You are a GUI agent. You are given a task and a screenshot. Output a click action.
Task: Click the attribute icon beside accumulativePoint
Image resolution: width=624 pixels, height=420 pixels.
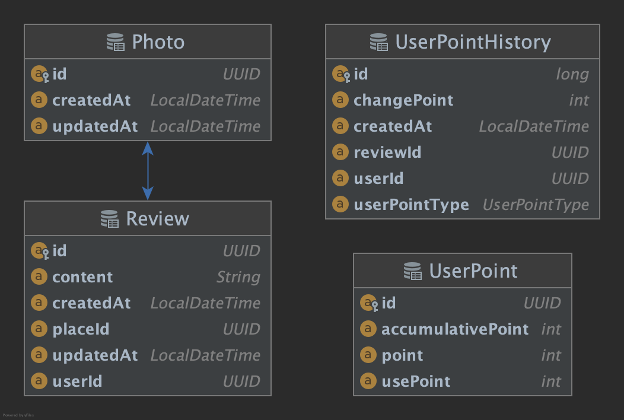[x=368, y=329]
